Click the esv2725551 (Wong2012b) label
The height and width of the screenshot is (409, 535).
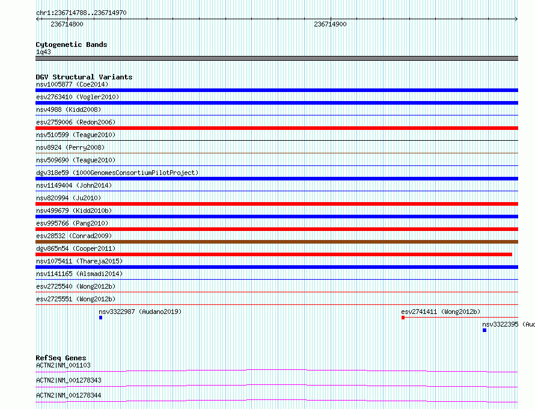(x=76, y=299)
